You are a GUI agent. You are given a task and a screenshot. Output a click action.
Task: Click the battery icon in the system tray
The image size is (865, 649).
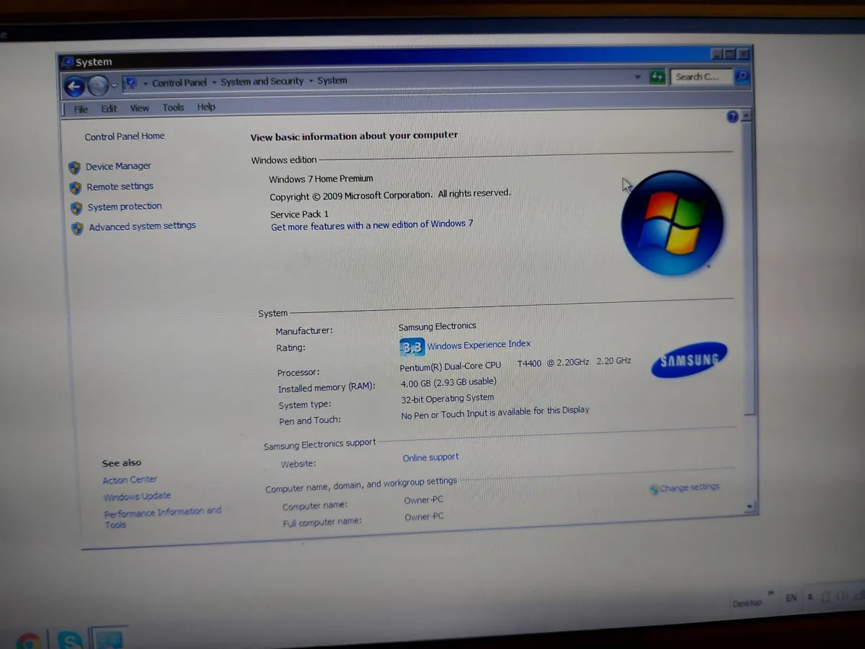point(825,597)
